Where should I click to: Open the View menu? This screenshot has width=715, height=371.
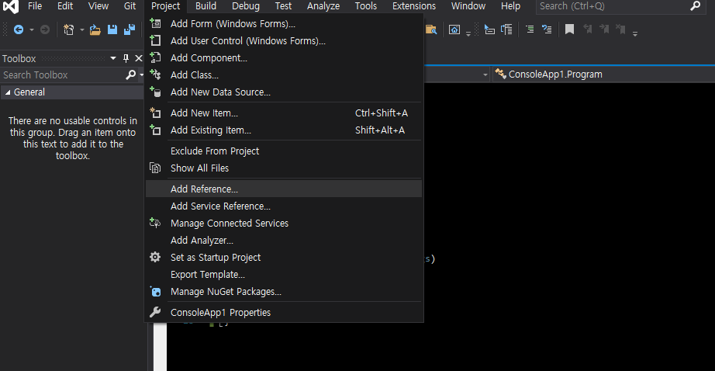point(98,6)
